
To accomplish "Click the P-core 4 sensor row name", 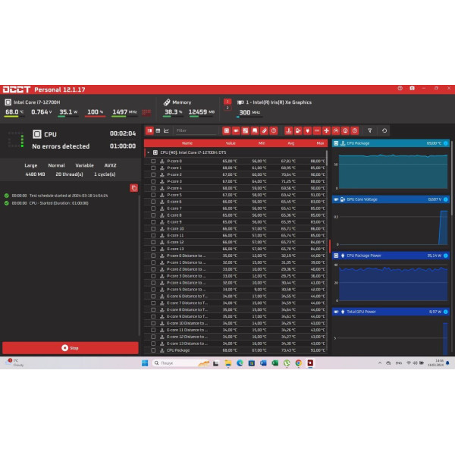I will tap(174, 188).
